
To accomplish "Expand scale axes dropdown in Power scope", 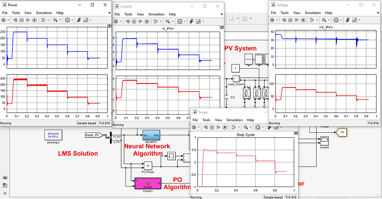I will click(x=72, y=20).
